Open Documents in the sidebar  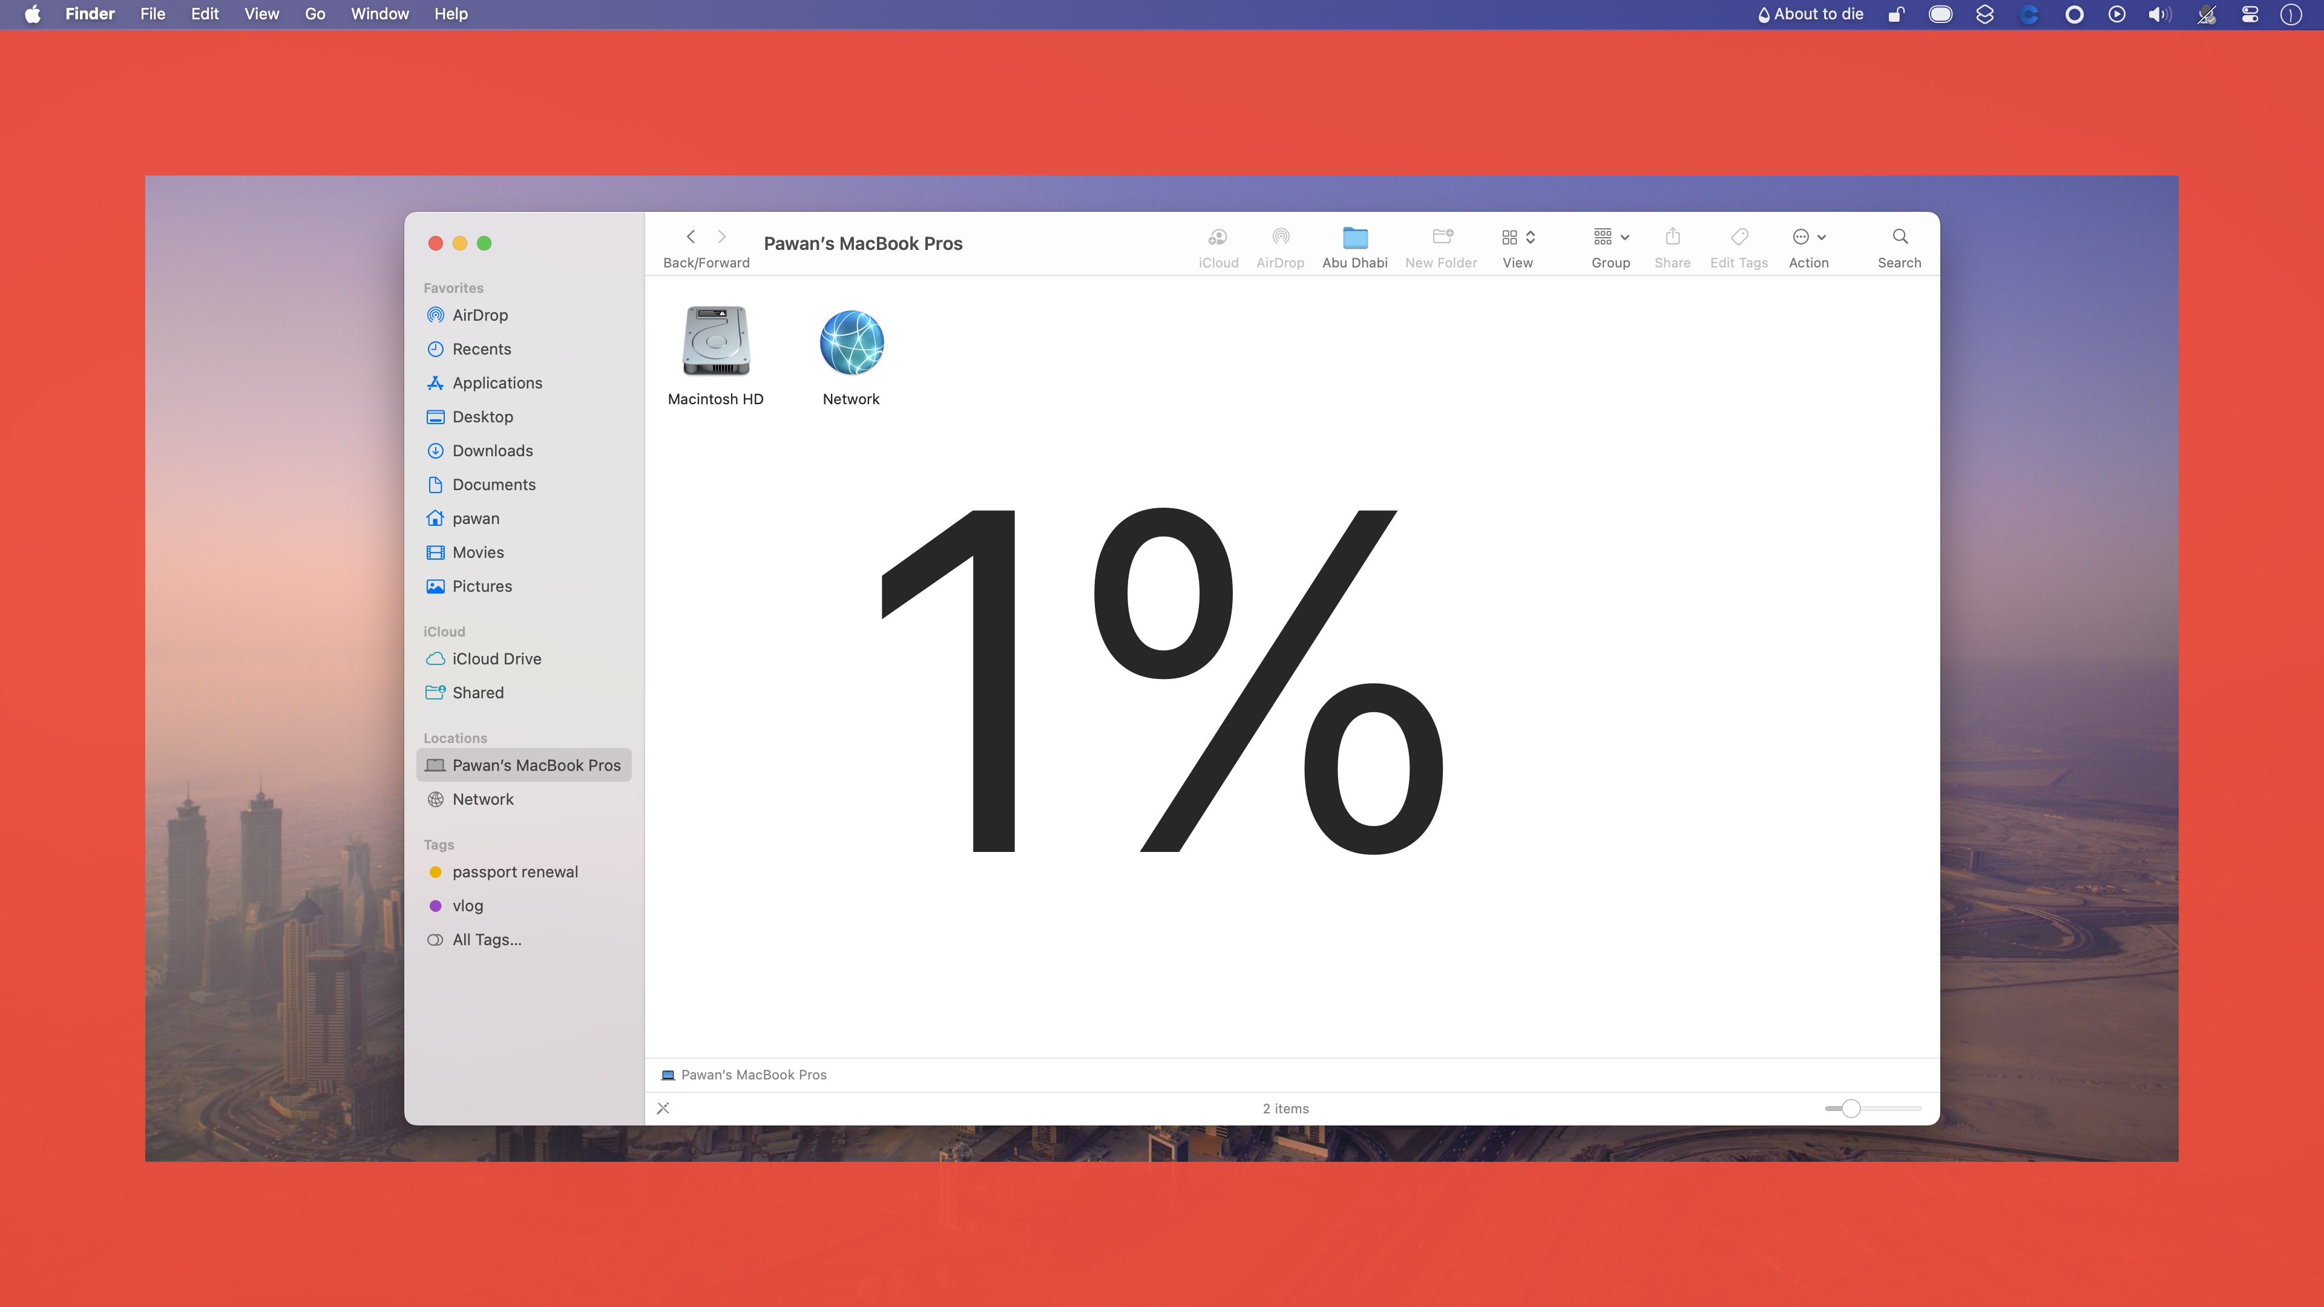[524, 484]
